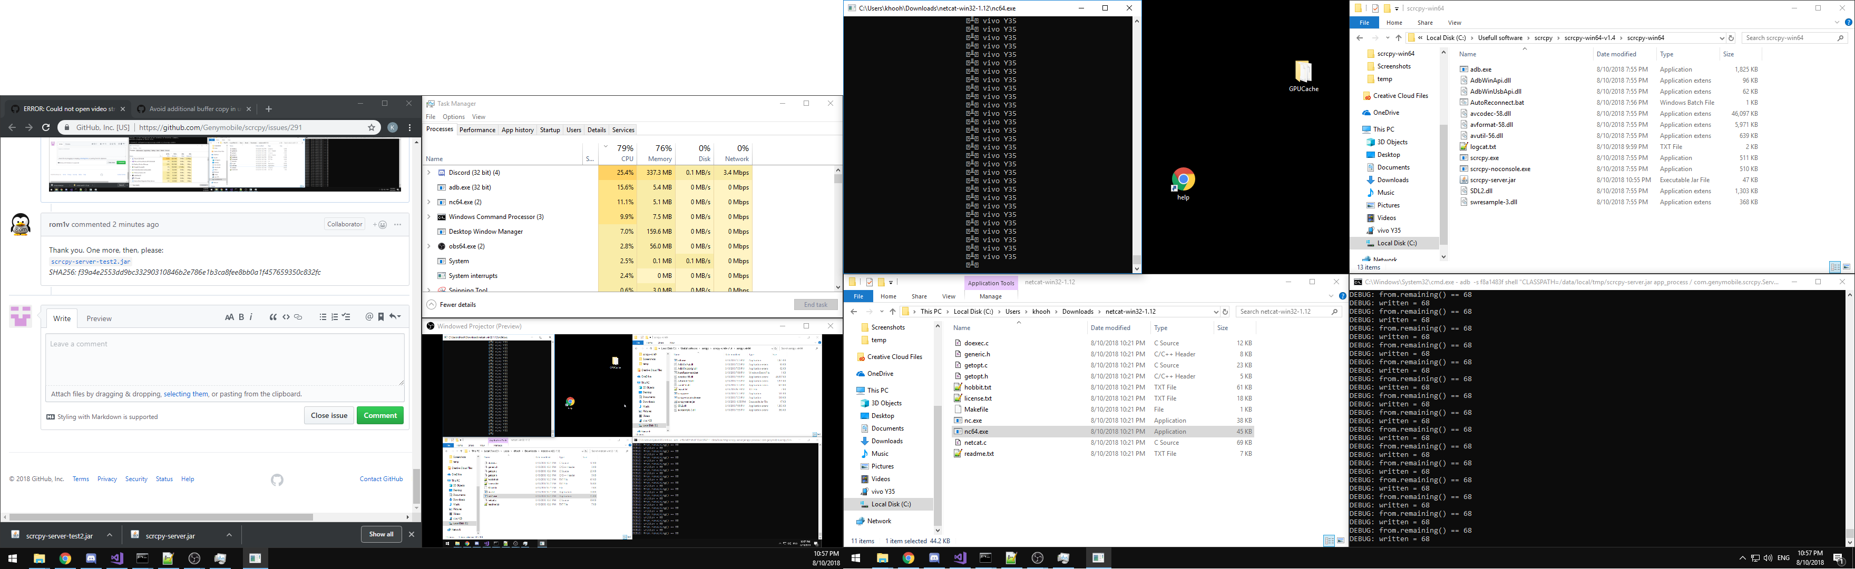The image size is (1855, 569).
Task: Open Explorer help in netcat window
Action: point(1342,296)
